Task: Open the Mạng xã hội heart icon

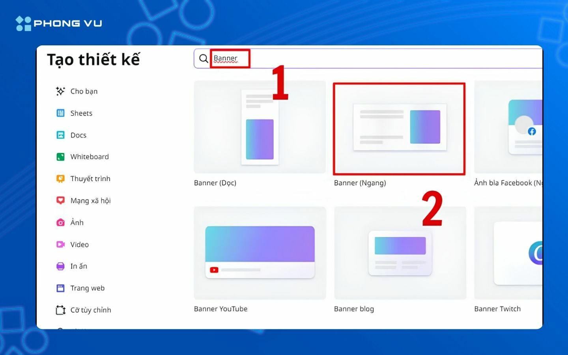Action: click(60, 200)
